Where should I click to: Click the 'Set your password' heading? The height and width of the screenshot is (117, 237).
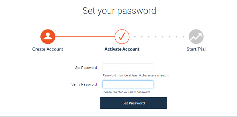pyautogui.click(x=119, y=11)
